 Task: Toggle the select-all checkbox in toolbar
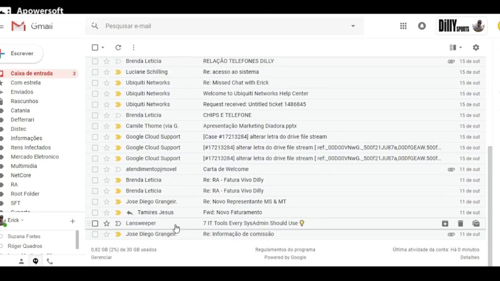coord(95,47)
